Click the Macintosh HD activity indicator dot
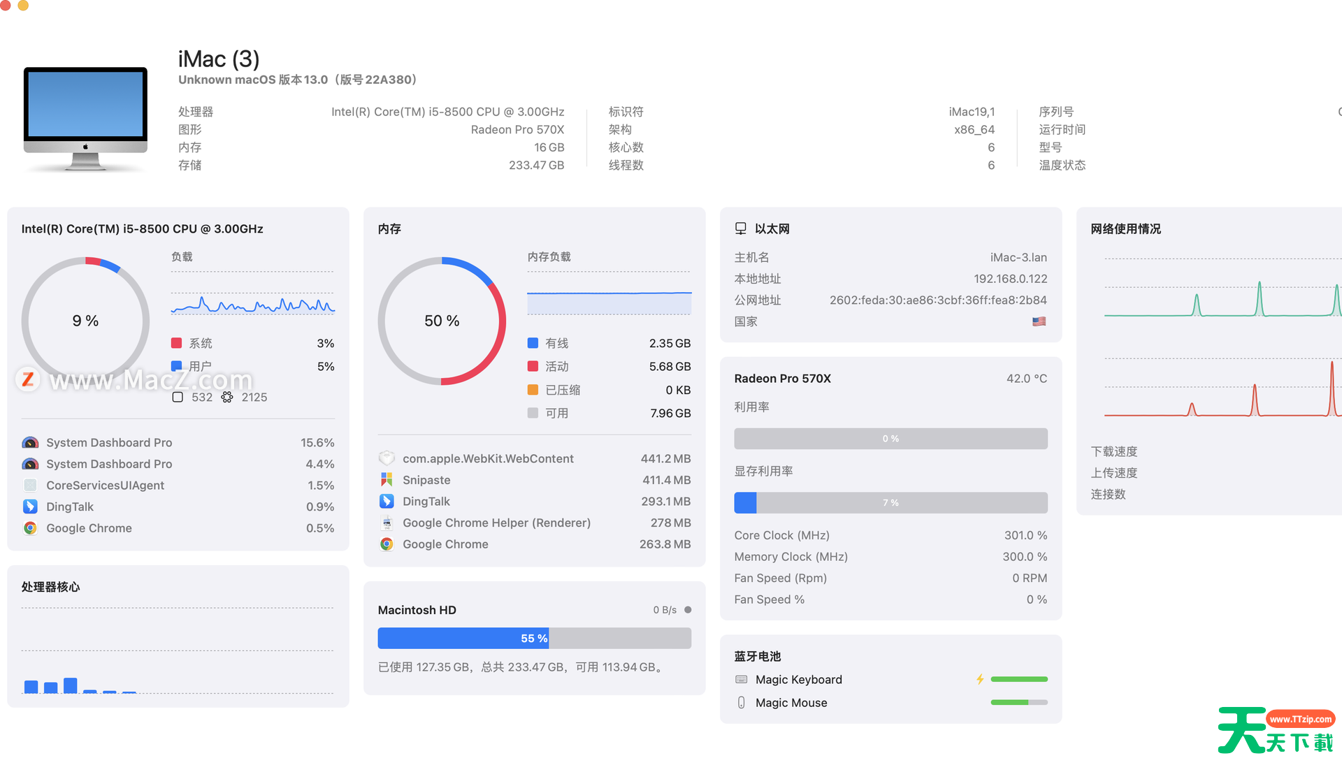 (688, 610)
